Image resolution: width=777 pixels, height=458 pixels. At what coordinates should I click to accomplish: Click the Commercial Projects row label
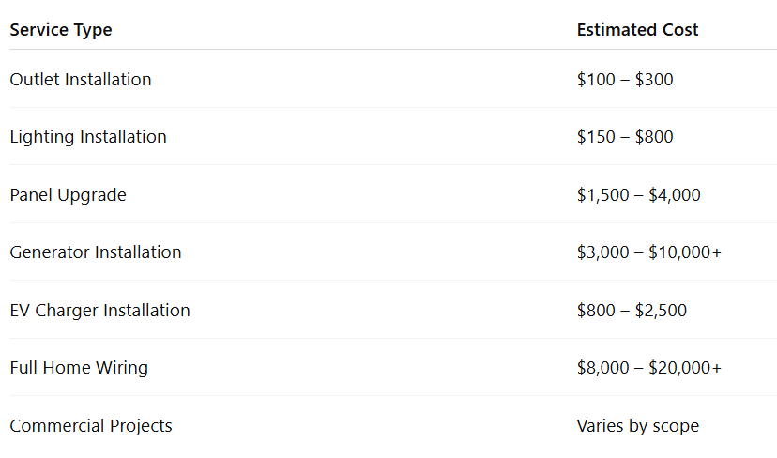coord(91,426)
